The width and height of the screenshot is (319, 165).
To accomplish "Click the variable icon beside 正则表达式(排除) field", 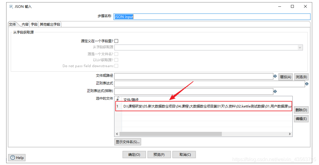I will 275,92.
